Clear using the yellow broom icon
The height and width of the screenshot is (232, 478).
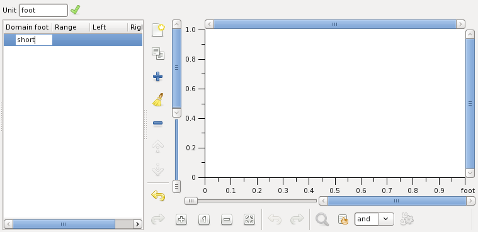(x=157, y=100)
